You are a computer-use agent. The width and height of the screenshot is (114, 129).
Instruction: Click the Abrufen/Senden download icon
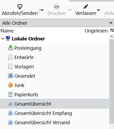(20, 7)
